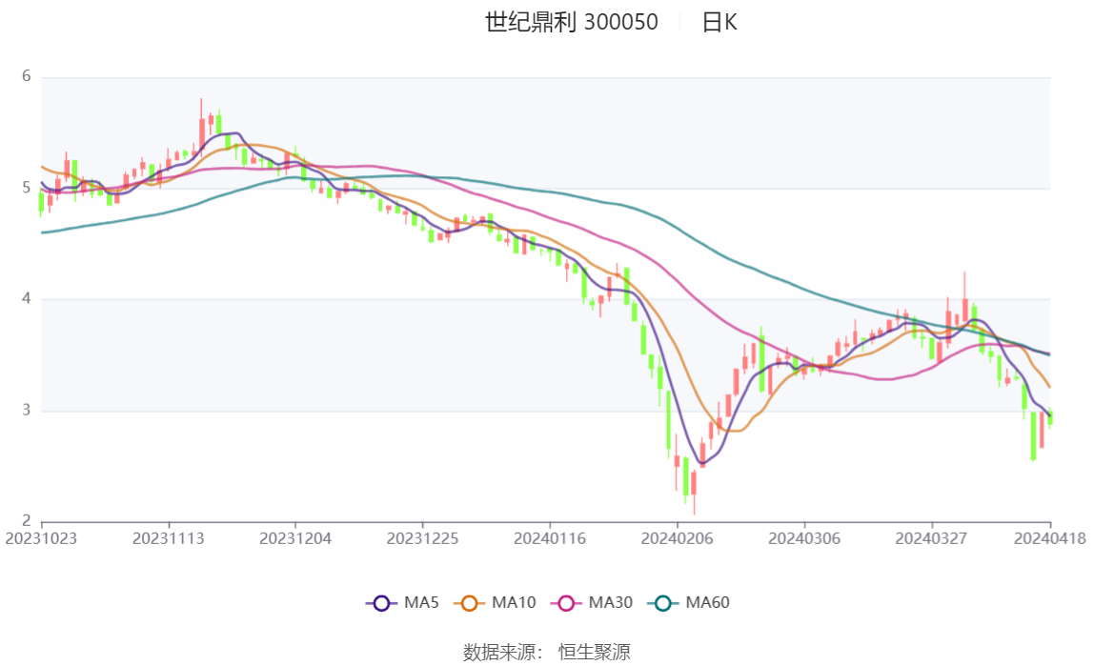The image size is (1094, 666).
Task: Toggle the MA60 legend series
Action: click(x=689, y=602)
